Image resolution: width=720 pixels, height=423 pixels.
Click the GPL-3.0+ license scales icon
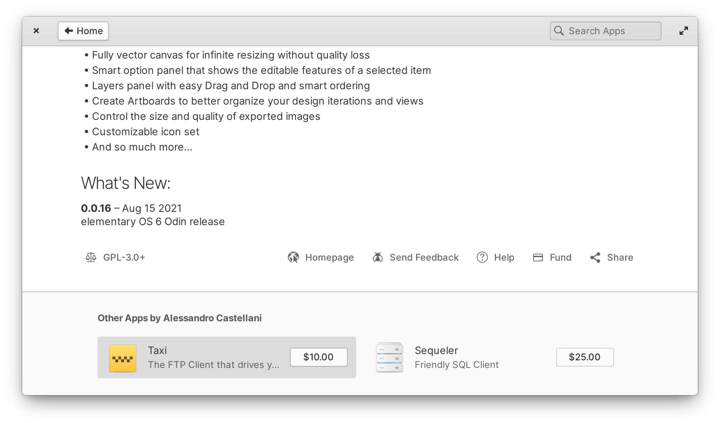click(x=91, y=257)
